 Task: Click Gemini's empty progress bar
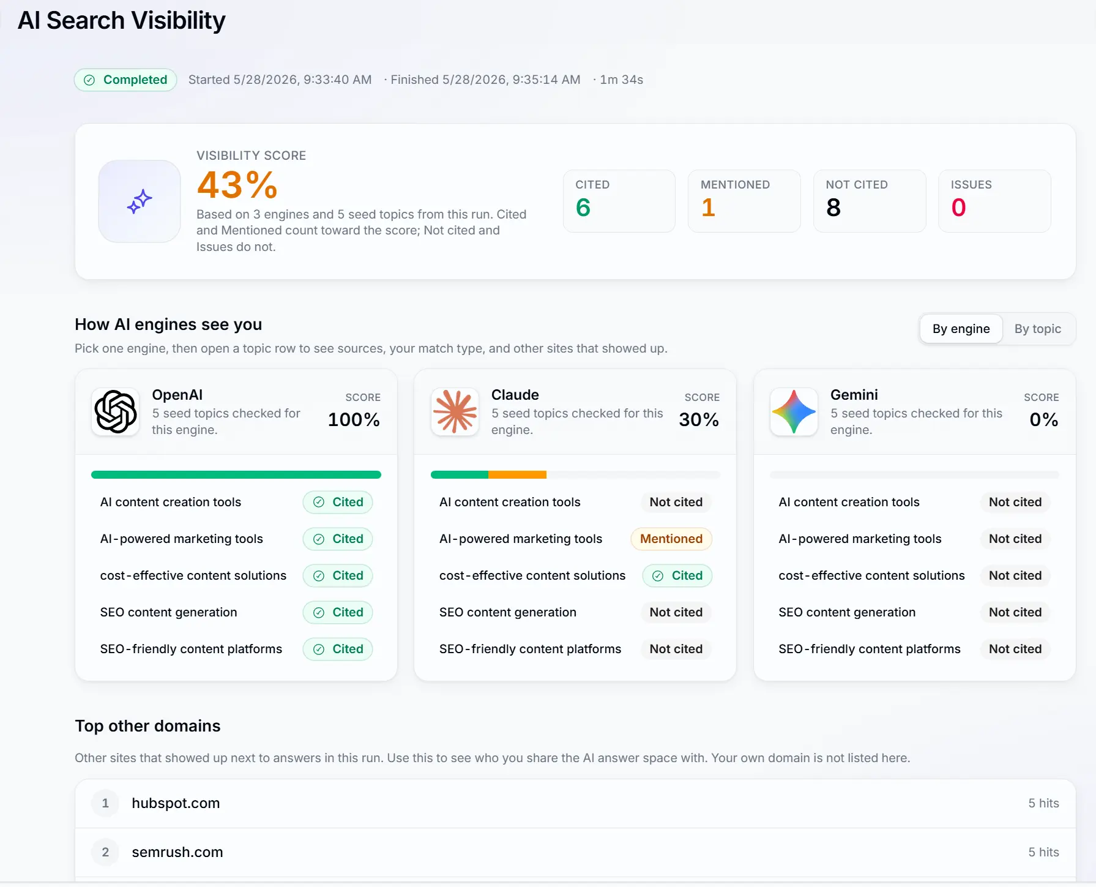(914, 474)
